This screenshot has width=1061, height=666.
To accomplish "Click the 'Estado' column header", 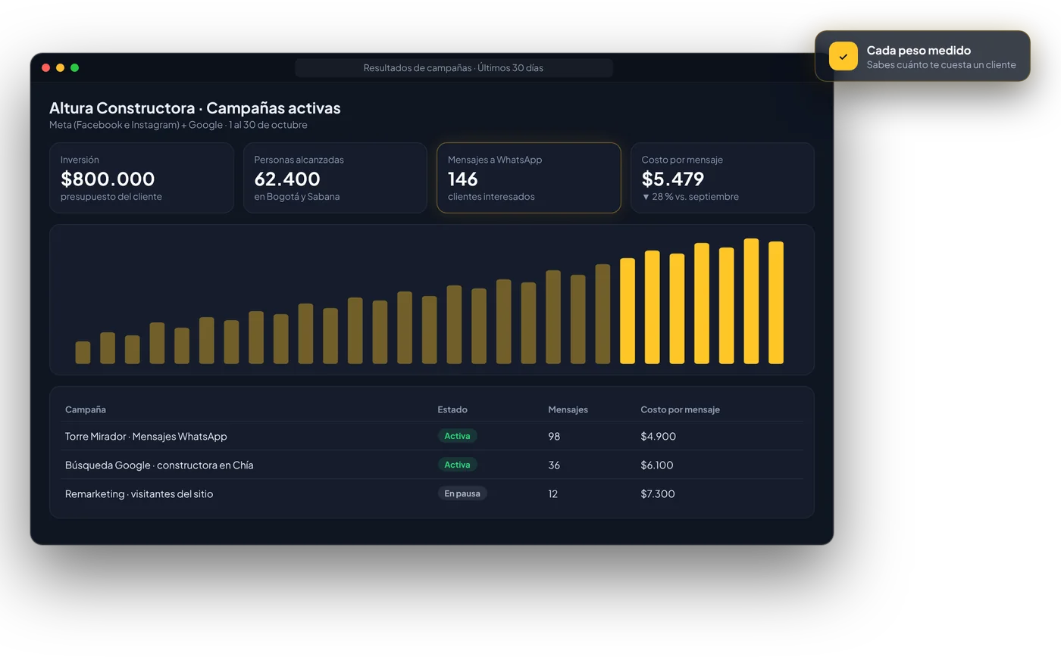I will pos(452,409).
